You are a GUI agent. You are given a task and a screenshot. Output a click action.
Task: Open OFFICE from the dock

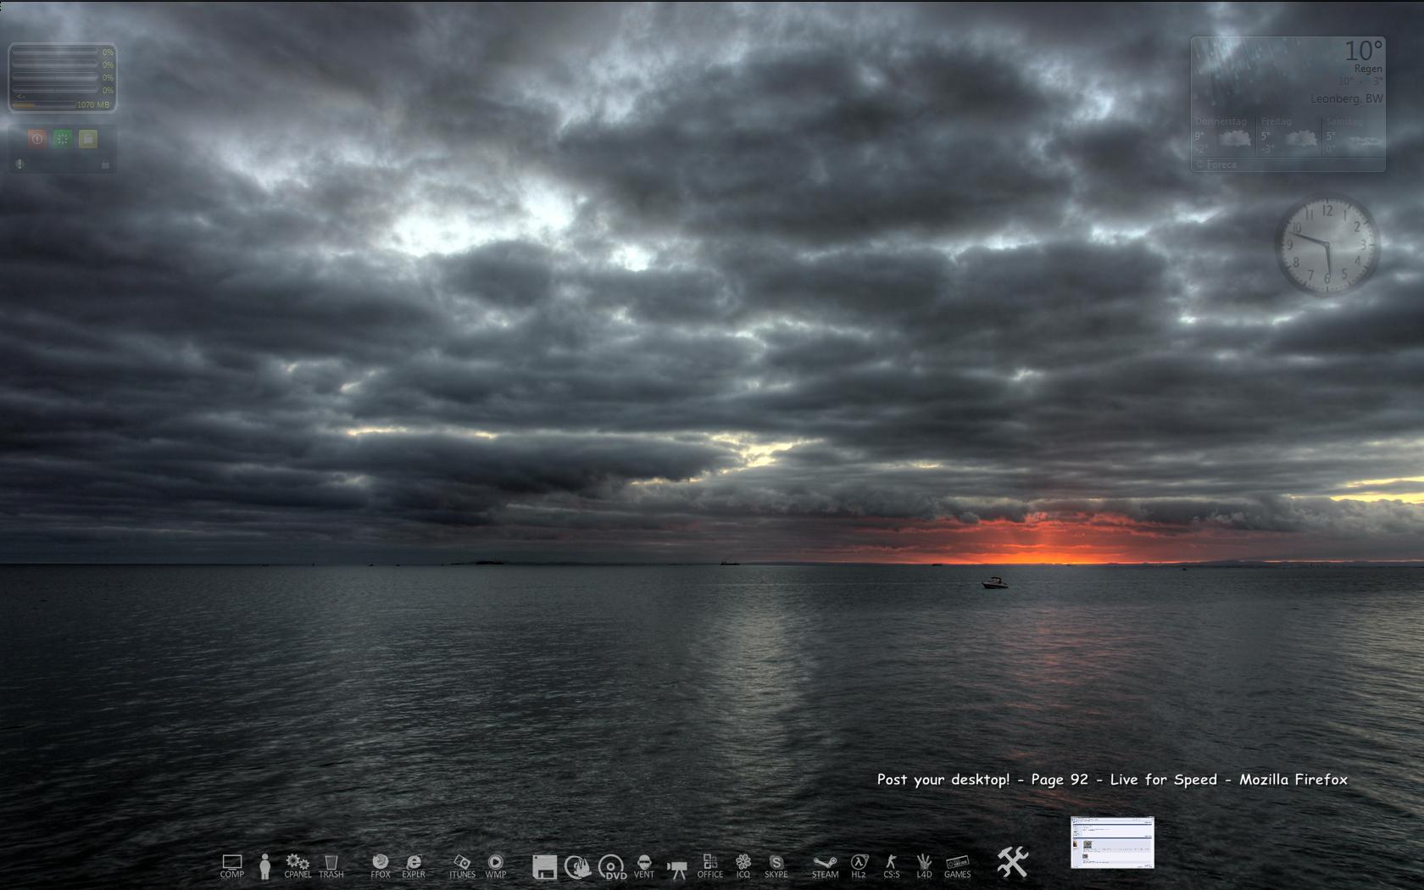pos(710,866)
